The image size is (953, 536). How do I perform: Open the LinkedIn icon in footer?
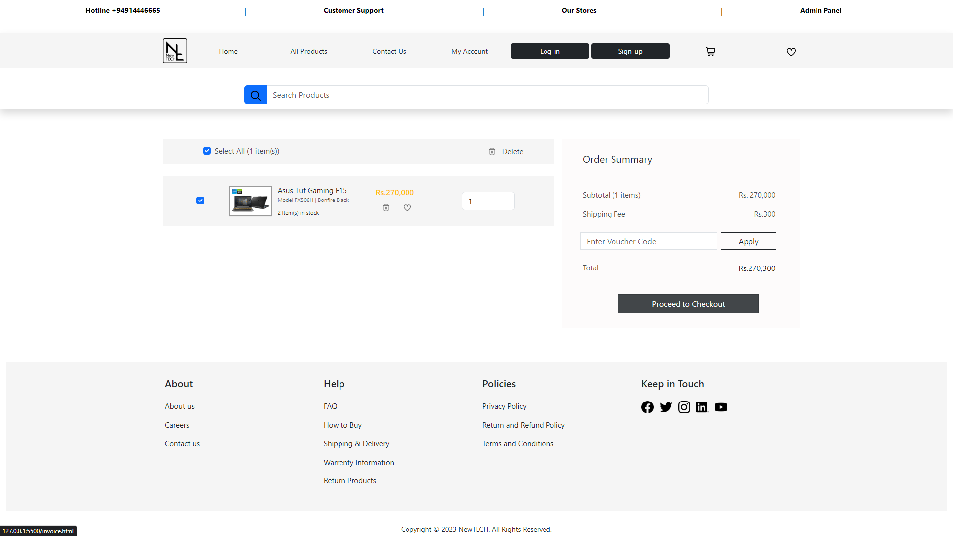coord(702,407)
